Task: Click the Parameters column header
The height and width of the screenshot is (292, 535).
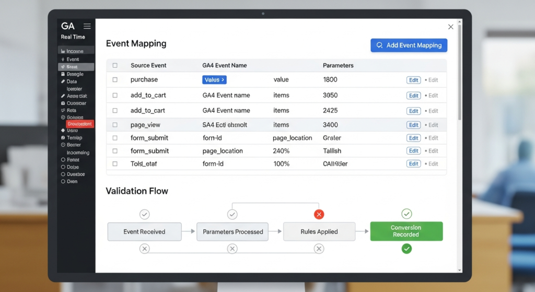Action: coord(338,65)
